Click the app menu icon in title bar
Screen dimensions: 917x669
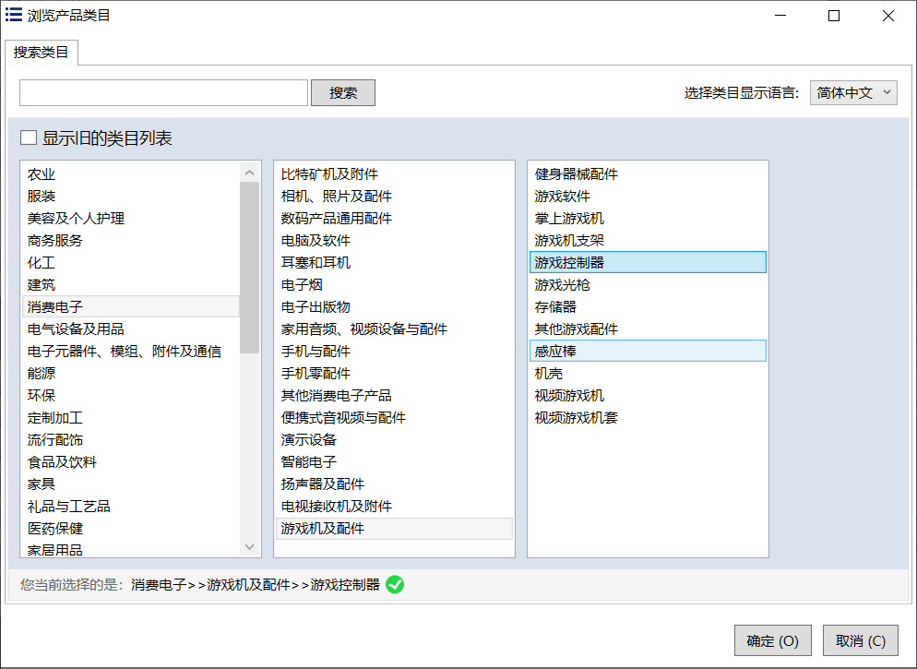(x=14, y=15)
